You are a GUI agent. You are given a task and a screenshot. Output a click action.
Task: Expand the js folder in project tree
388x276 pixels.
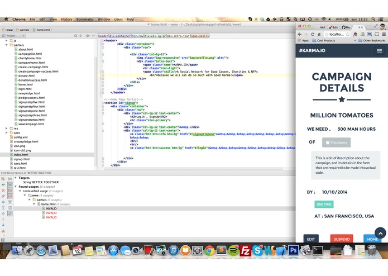click(7, 41)
